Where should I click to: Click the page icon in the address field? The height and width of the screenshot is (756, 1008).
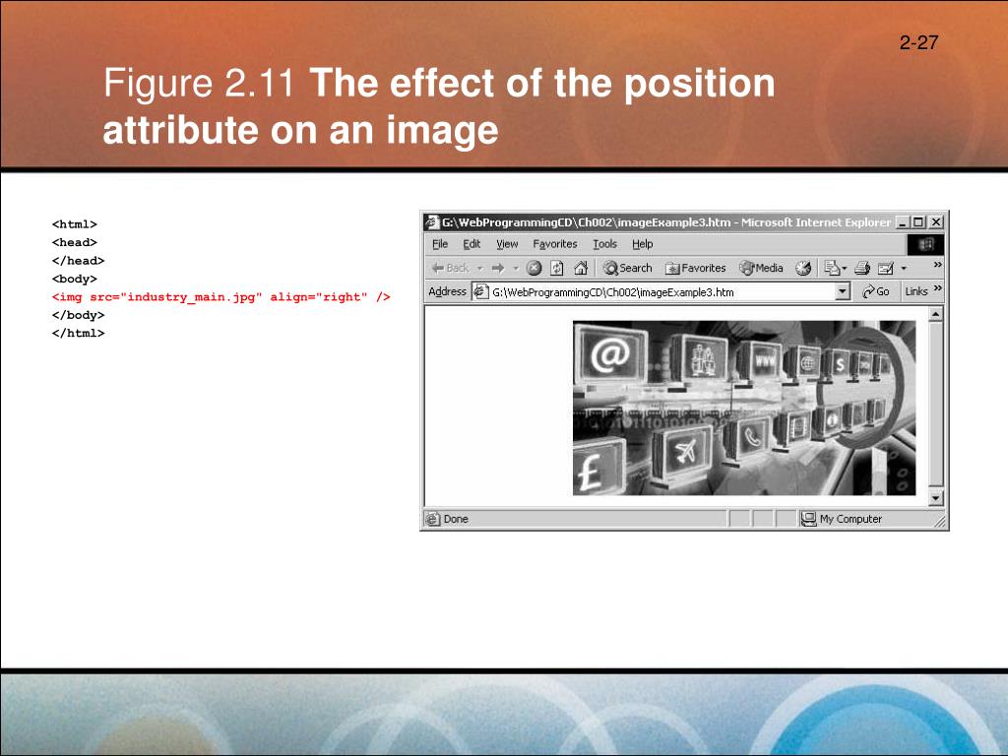pos(480,291)
